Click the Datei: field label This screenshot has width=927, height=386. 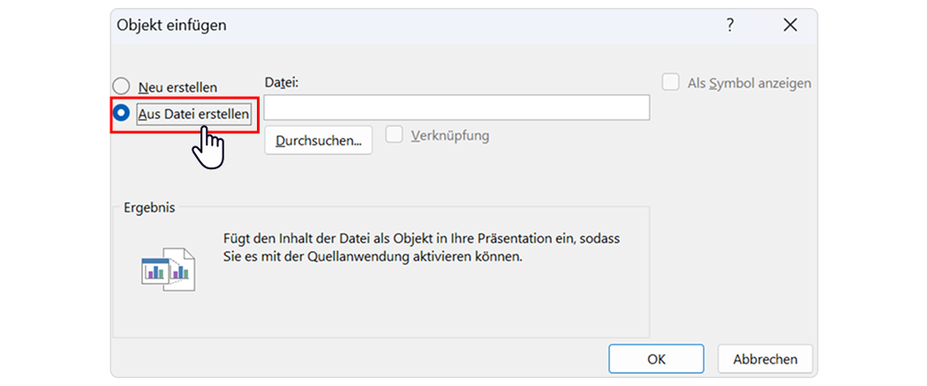coord(282,82)
